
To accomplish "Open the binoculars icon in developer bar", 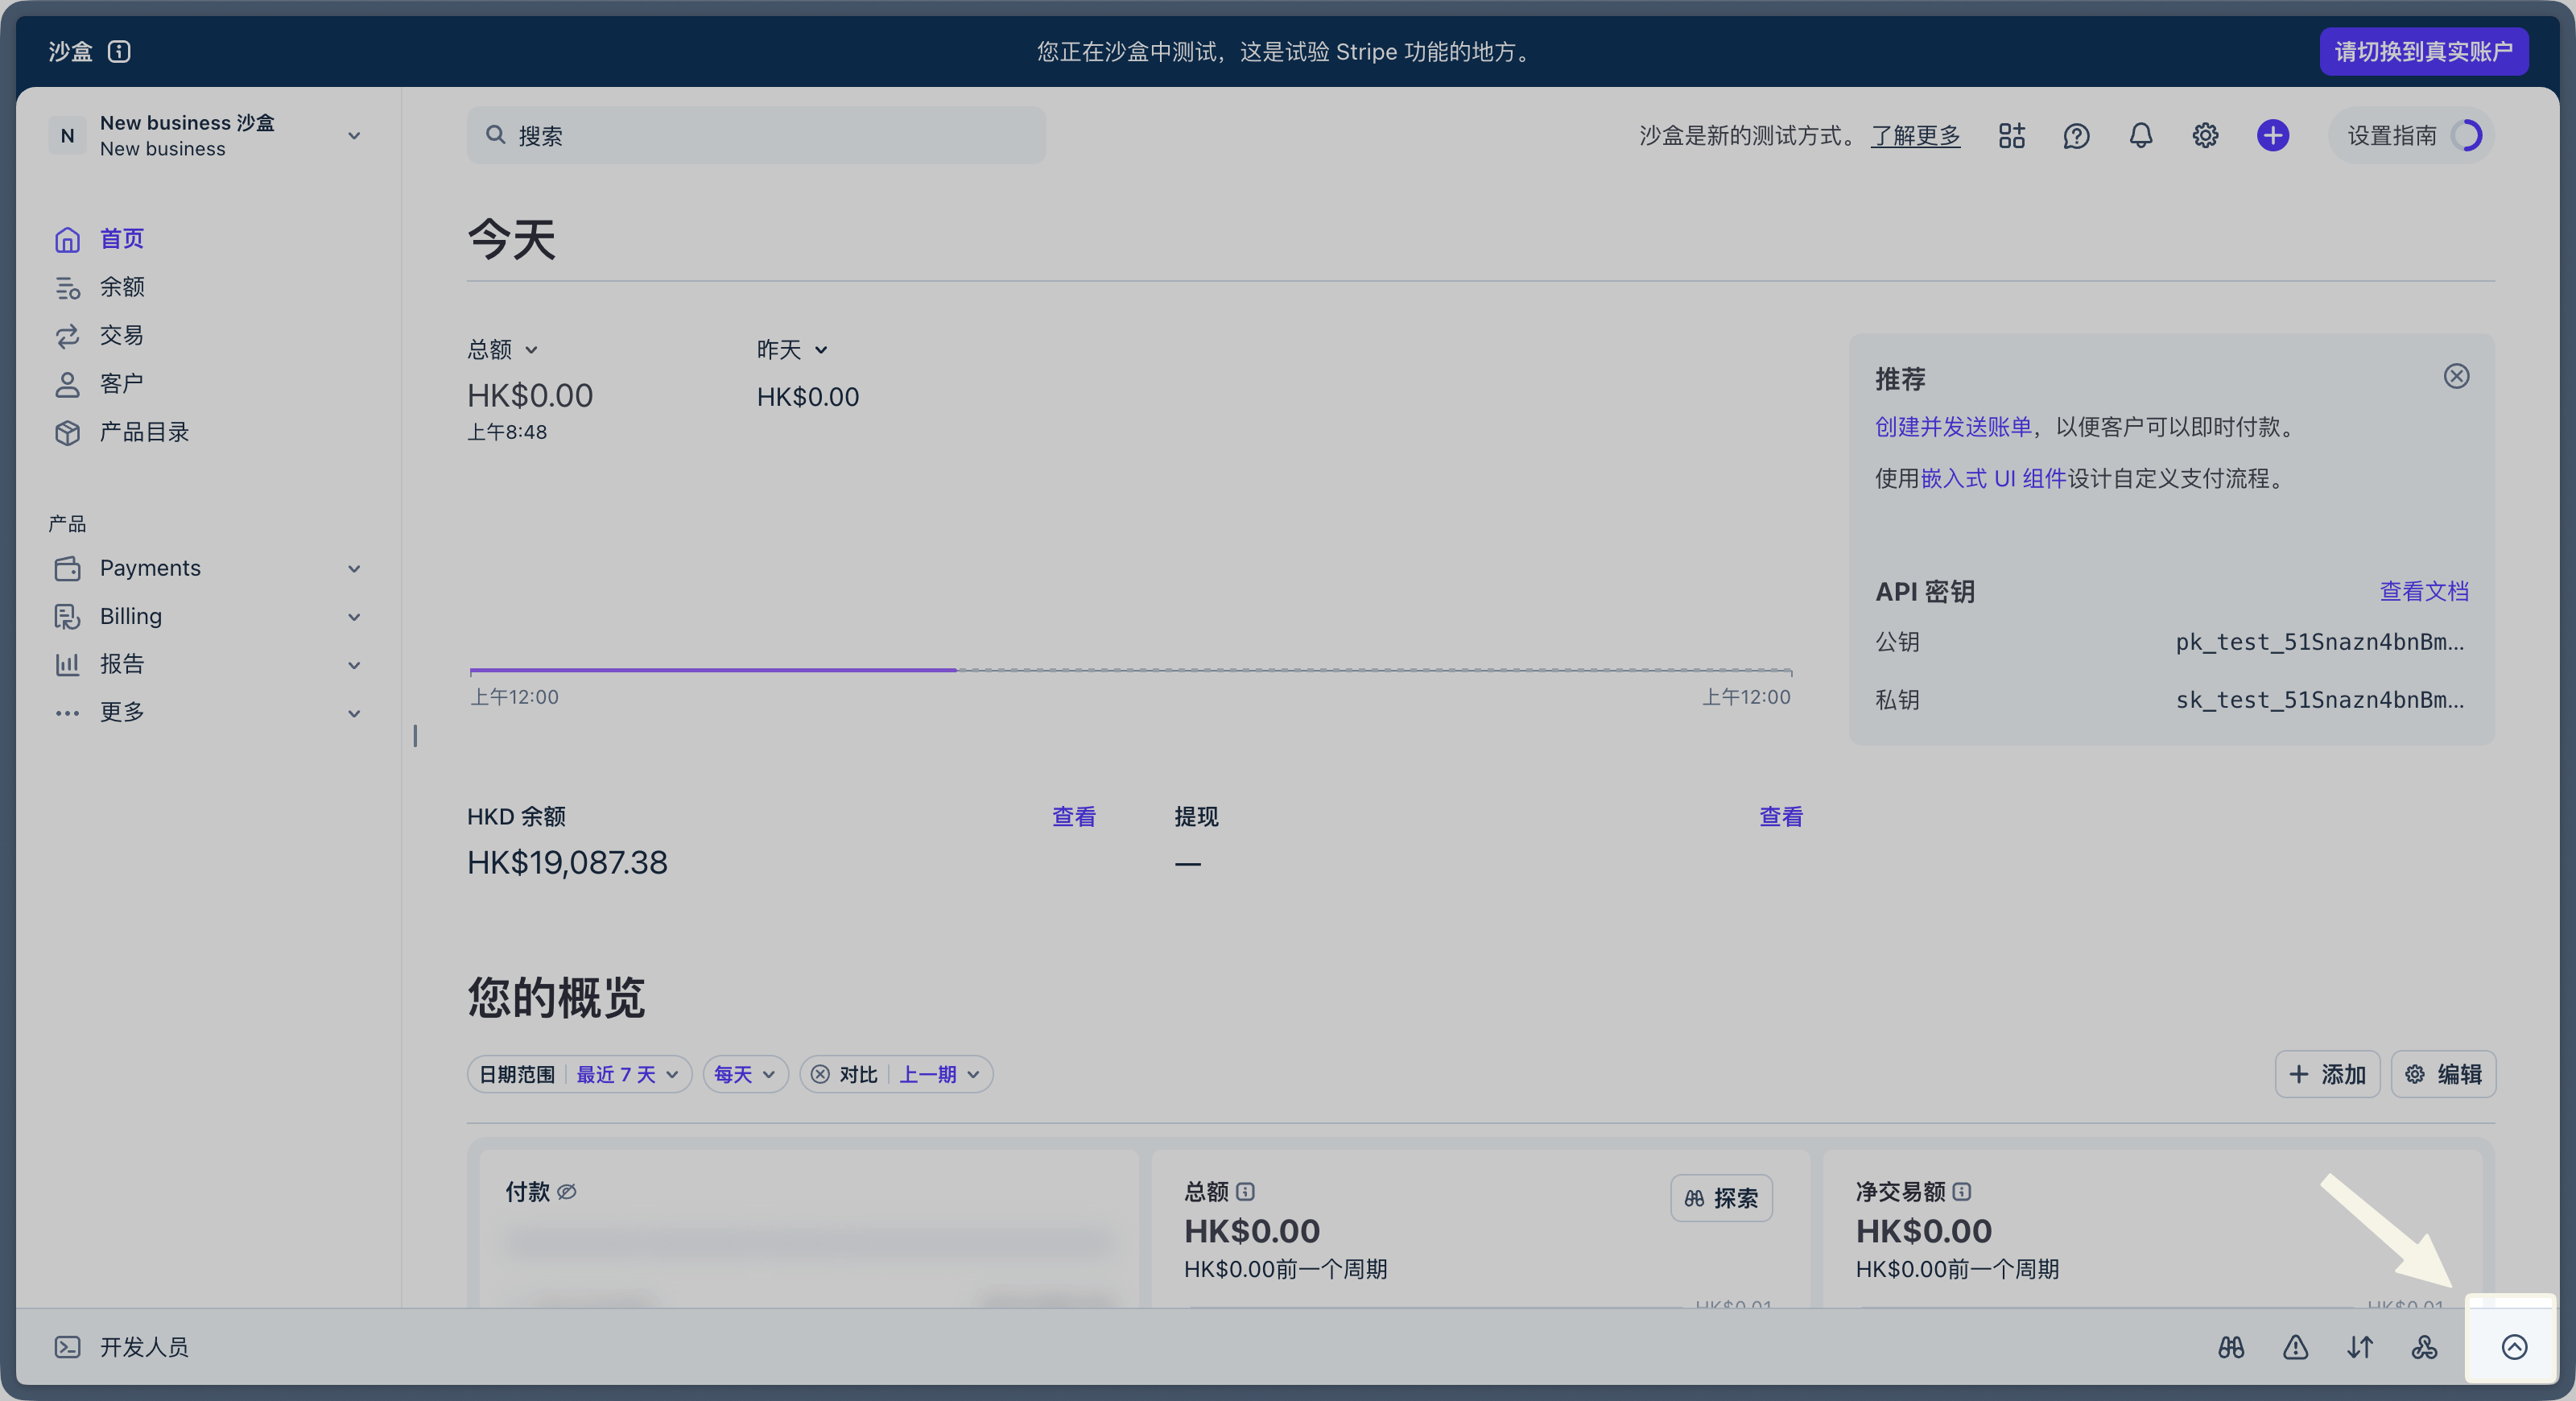I will pos(2231,1347).
